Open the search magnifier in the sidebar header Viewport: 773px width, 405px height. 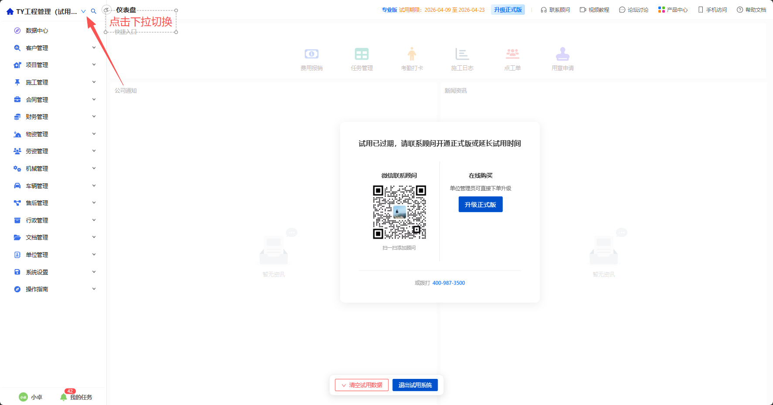pos(93,11)
